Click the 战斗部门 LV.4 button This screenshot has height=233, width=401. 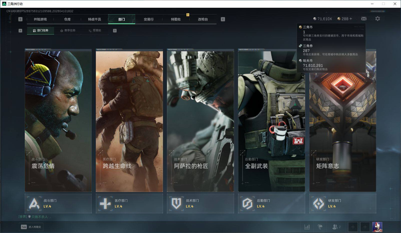[x=58, y=203]
